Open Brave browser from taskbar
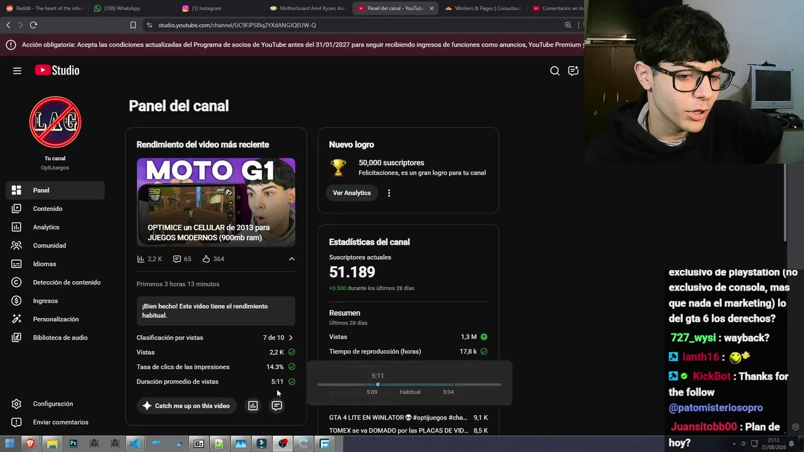Viewport: 804px width, 452px height. coord(30,444)
